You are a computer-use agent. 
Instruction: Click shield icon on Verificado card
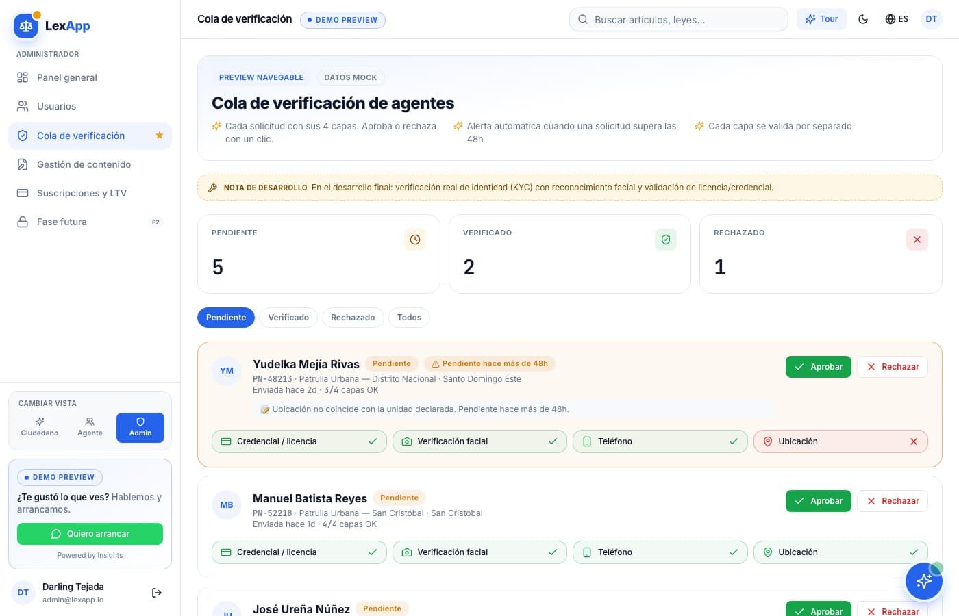pos(666,240)
